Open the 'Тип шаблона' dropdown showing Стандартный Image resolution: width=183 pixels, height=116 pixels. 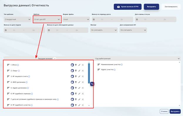click(18, 19)
